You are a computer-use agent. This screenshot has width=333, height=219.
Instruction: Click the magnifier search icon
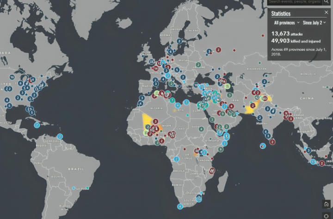[x=327, y=2]
